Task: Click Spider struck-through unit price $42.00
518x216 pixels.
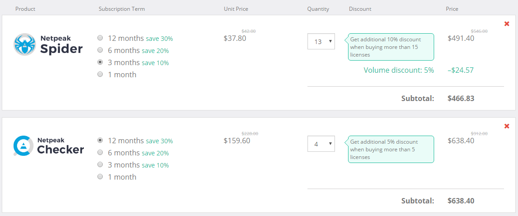Action: coord(248,31)
